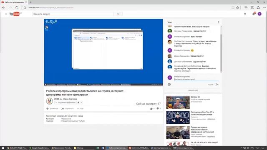Click the YouTube upload arrow icon
This screenshot has height=150, width=267.
coord(245,14)
